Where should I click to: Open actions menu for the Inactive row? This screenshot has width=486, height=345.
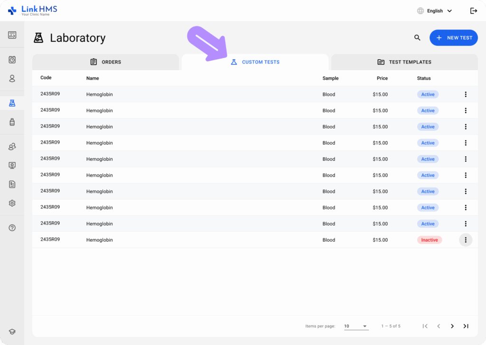point(466,240)
